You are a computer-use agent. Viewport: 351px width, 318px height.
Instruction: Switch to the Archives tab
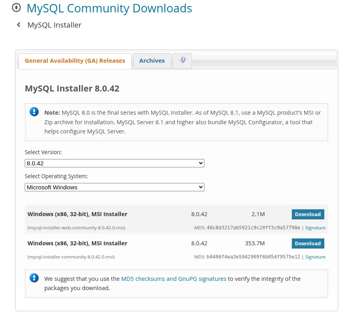point(152,60)
